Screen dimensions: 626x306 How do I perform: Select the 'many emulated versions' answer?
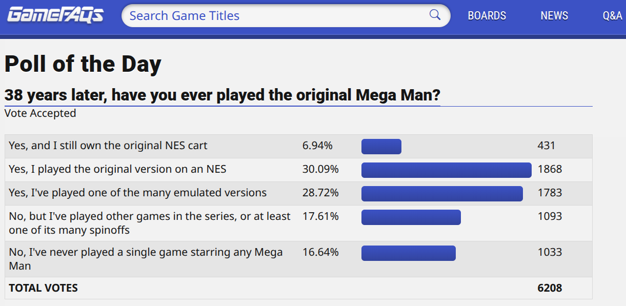pyautogui.click(x=138, y=193)
